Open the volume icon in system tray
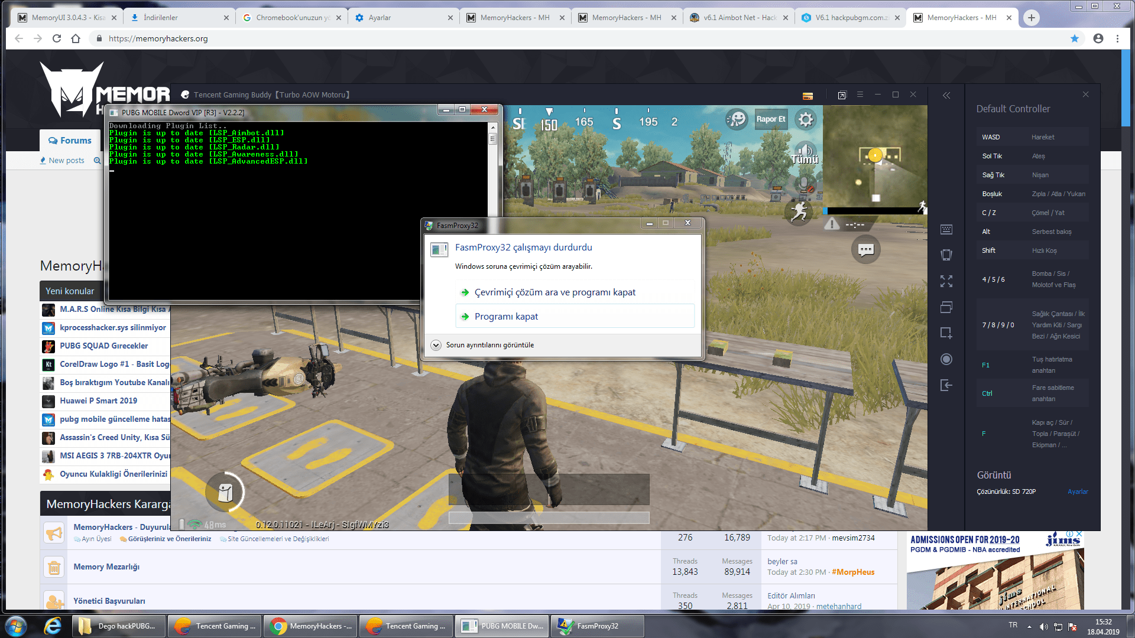Screen dimensions: 1135x638 click(1043, 626)
